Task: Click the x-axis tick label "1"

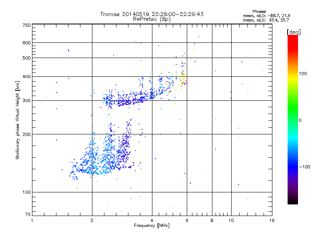Action: (x=32, y=220)
